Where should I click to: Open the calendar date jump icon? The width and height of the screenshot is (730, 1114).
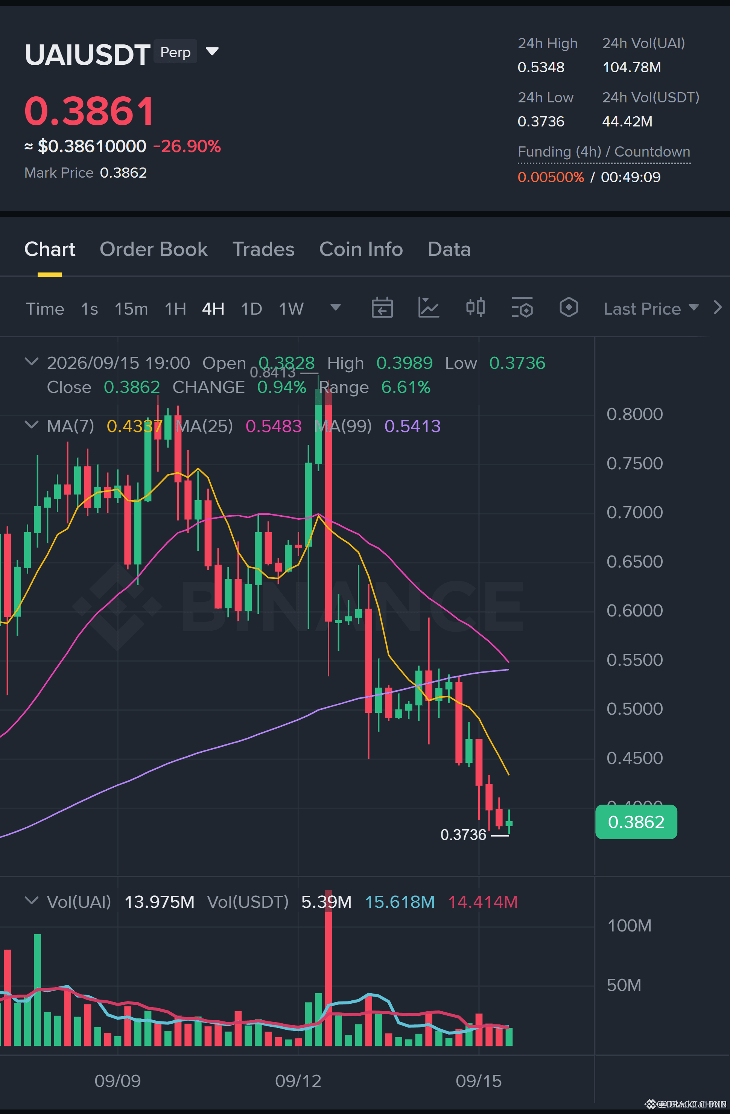[382, 308]
